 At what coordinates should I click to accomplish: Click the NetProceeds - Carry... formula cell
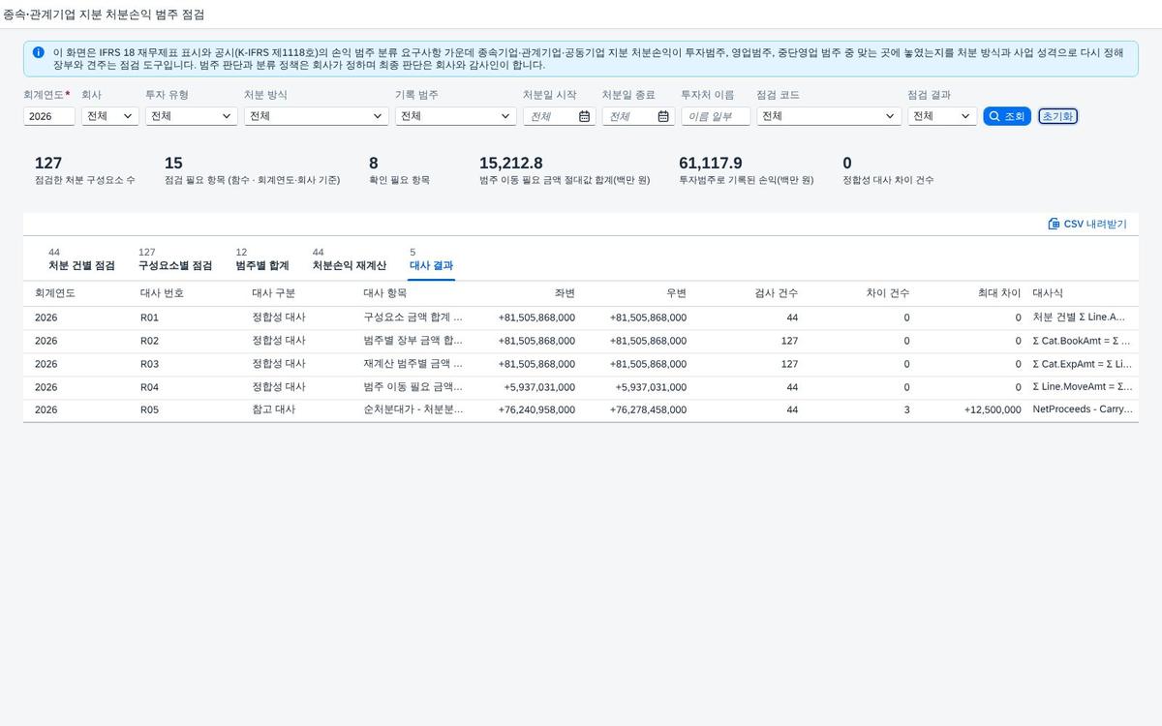click(1082, 410)
